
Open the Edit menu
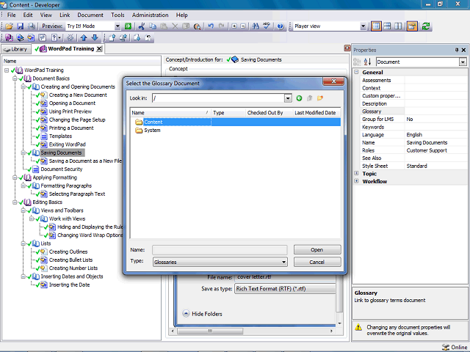pyautogui.click(x=28, y=15)
